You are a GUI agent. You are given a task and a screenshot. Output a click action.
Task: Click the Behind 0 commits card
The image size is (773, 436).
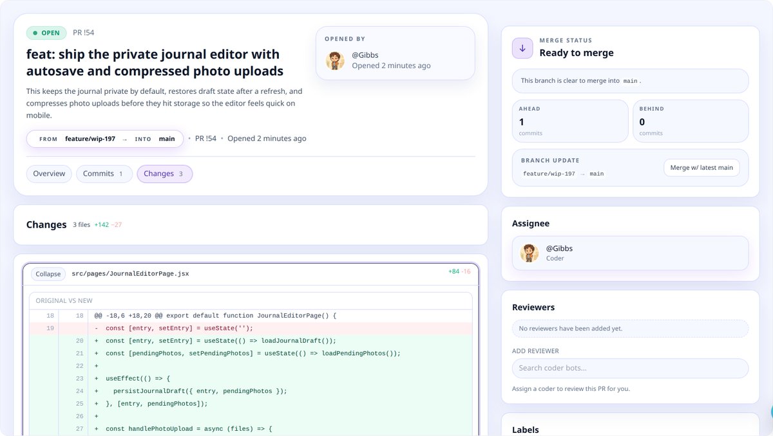[x=691, y=121]
